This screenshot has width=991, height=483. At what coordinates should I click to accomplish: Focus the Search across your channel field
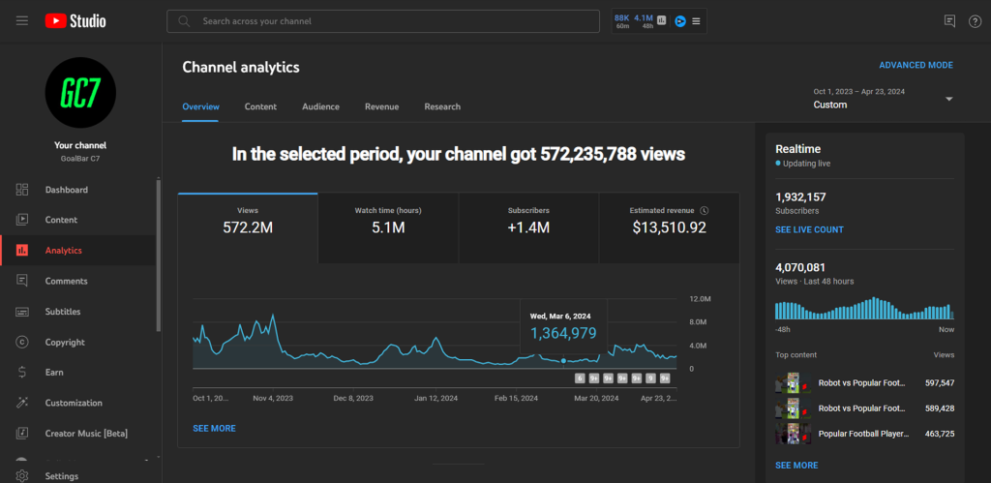(x=383, y=21)
